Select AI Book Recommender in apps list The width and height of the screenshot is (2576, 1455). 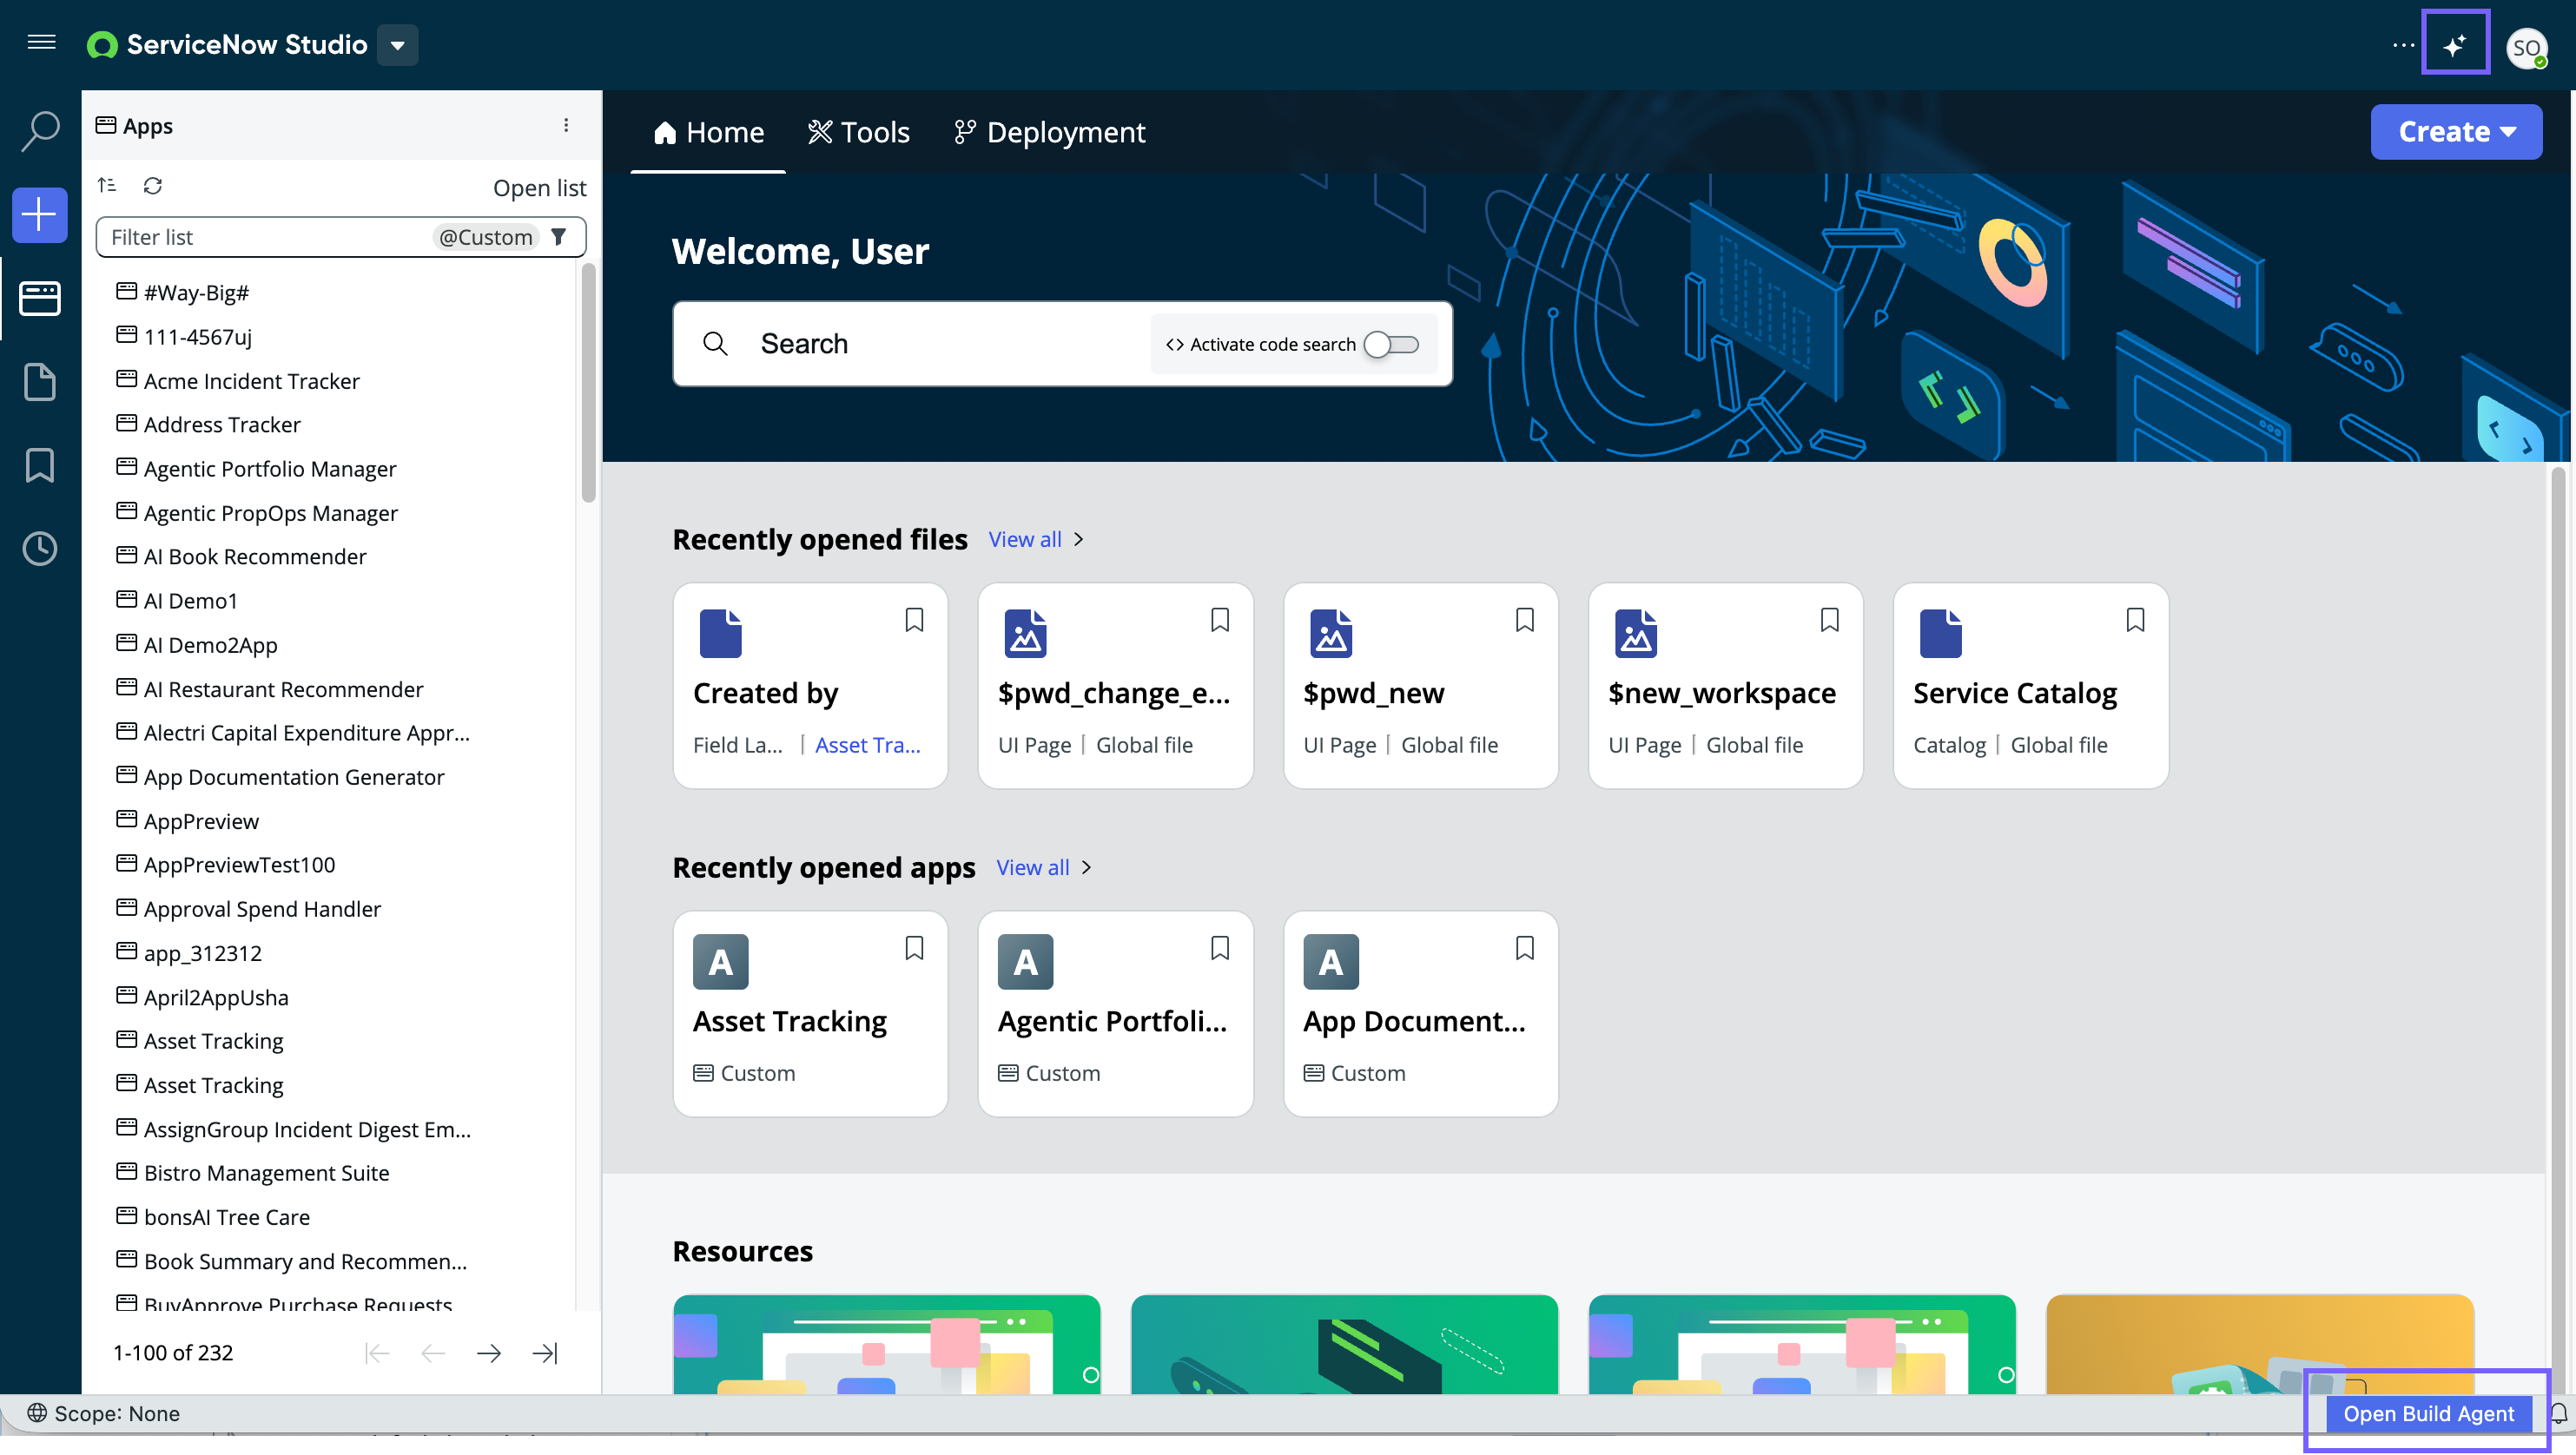point(254,556)
